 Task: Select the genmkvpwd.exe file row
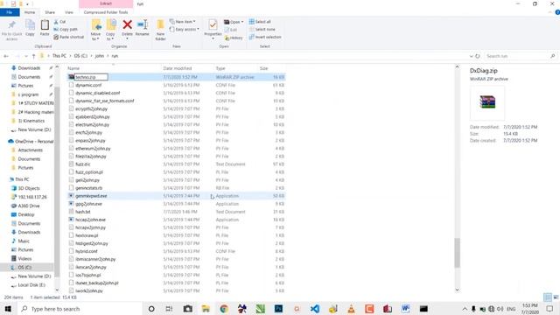pos(177,196)
